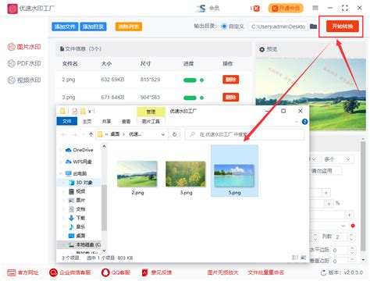Click the red gift icon in the title bar
Image resolution: width=370 pixels, height=281 pixels.
[256, 9]
